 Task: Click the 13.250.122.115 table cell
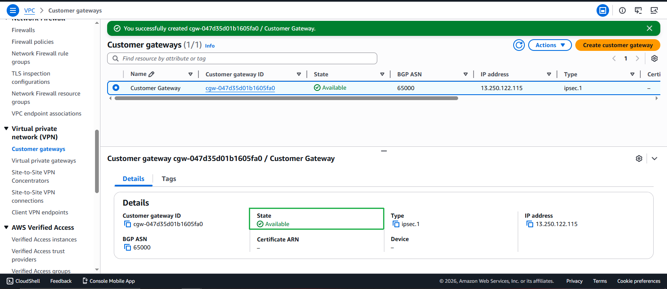click(x=502, y=88)
